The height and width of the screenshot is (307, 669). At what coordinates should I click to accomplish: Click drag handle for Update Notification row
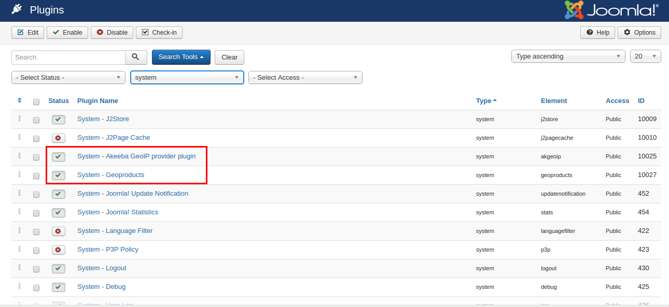(x=20, y=193)
